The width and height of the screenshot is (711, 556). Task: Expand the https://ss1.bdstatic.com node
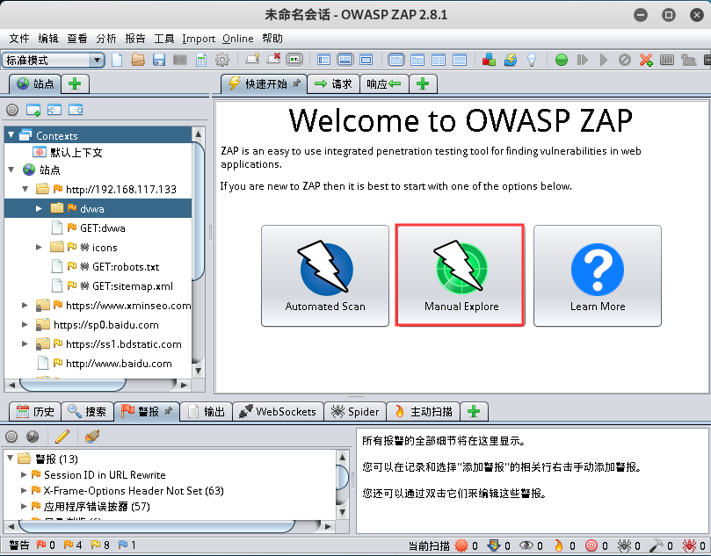coord(25,344)
